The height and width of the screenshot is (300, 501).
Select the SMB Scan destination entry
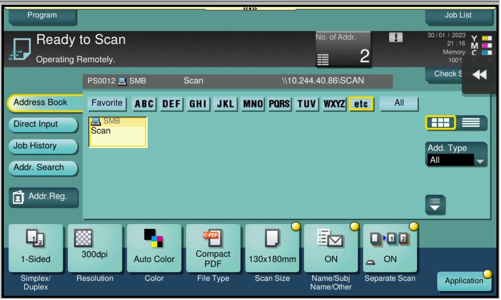coord(117,132)
